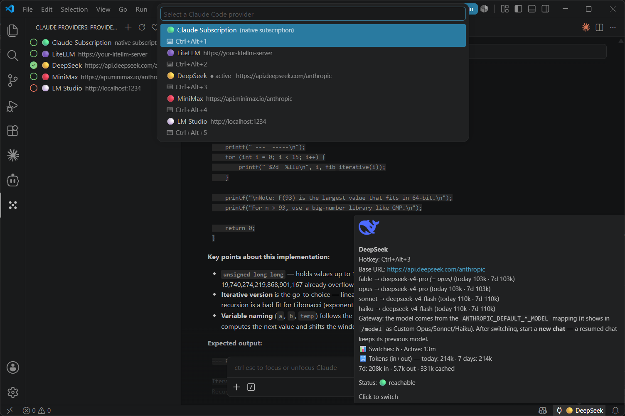Toggle the bottom panel visibility
The image size is (625, 416).
(x=532, y=9)
